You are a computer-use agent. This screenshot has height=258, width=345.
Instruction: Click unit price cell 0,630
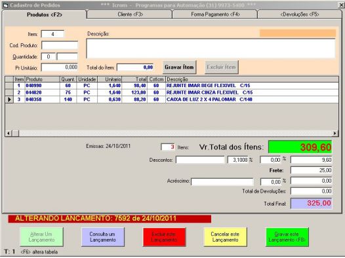[x=110, y=100]
